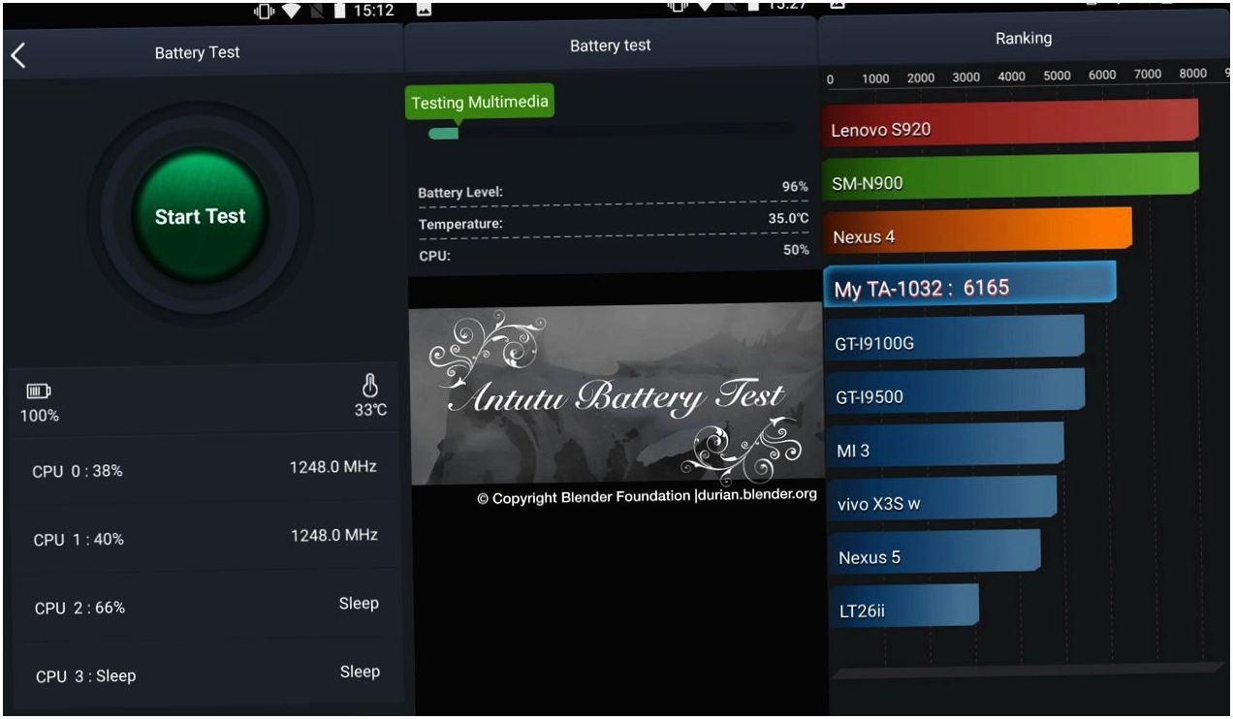This screenshot has height=719, width=1233.
Task: Select the Nexus 4 ranking bar
Action: click(x=977, y=232)
